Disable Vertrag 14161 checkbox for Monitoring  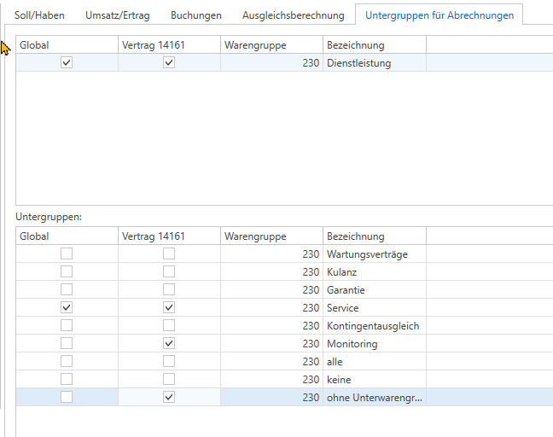click(169, 343)
